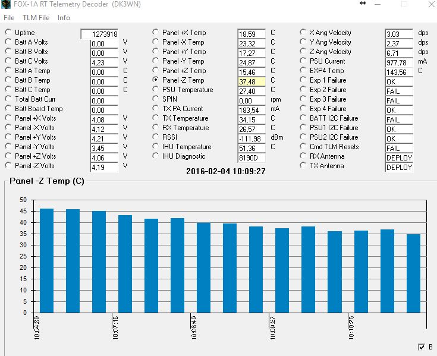Click the timestamp 2016-02-04 10:09:27
The width and height of the screenshot is (437, 356).
tap(226, 171)
